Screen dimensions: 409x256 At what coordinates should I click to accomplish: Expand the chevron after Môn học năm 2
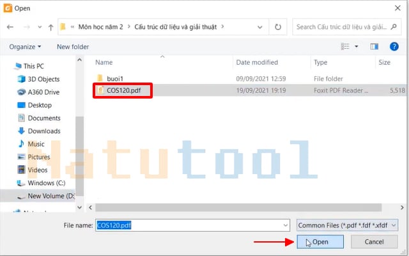click(x=129, y=27)
